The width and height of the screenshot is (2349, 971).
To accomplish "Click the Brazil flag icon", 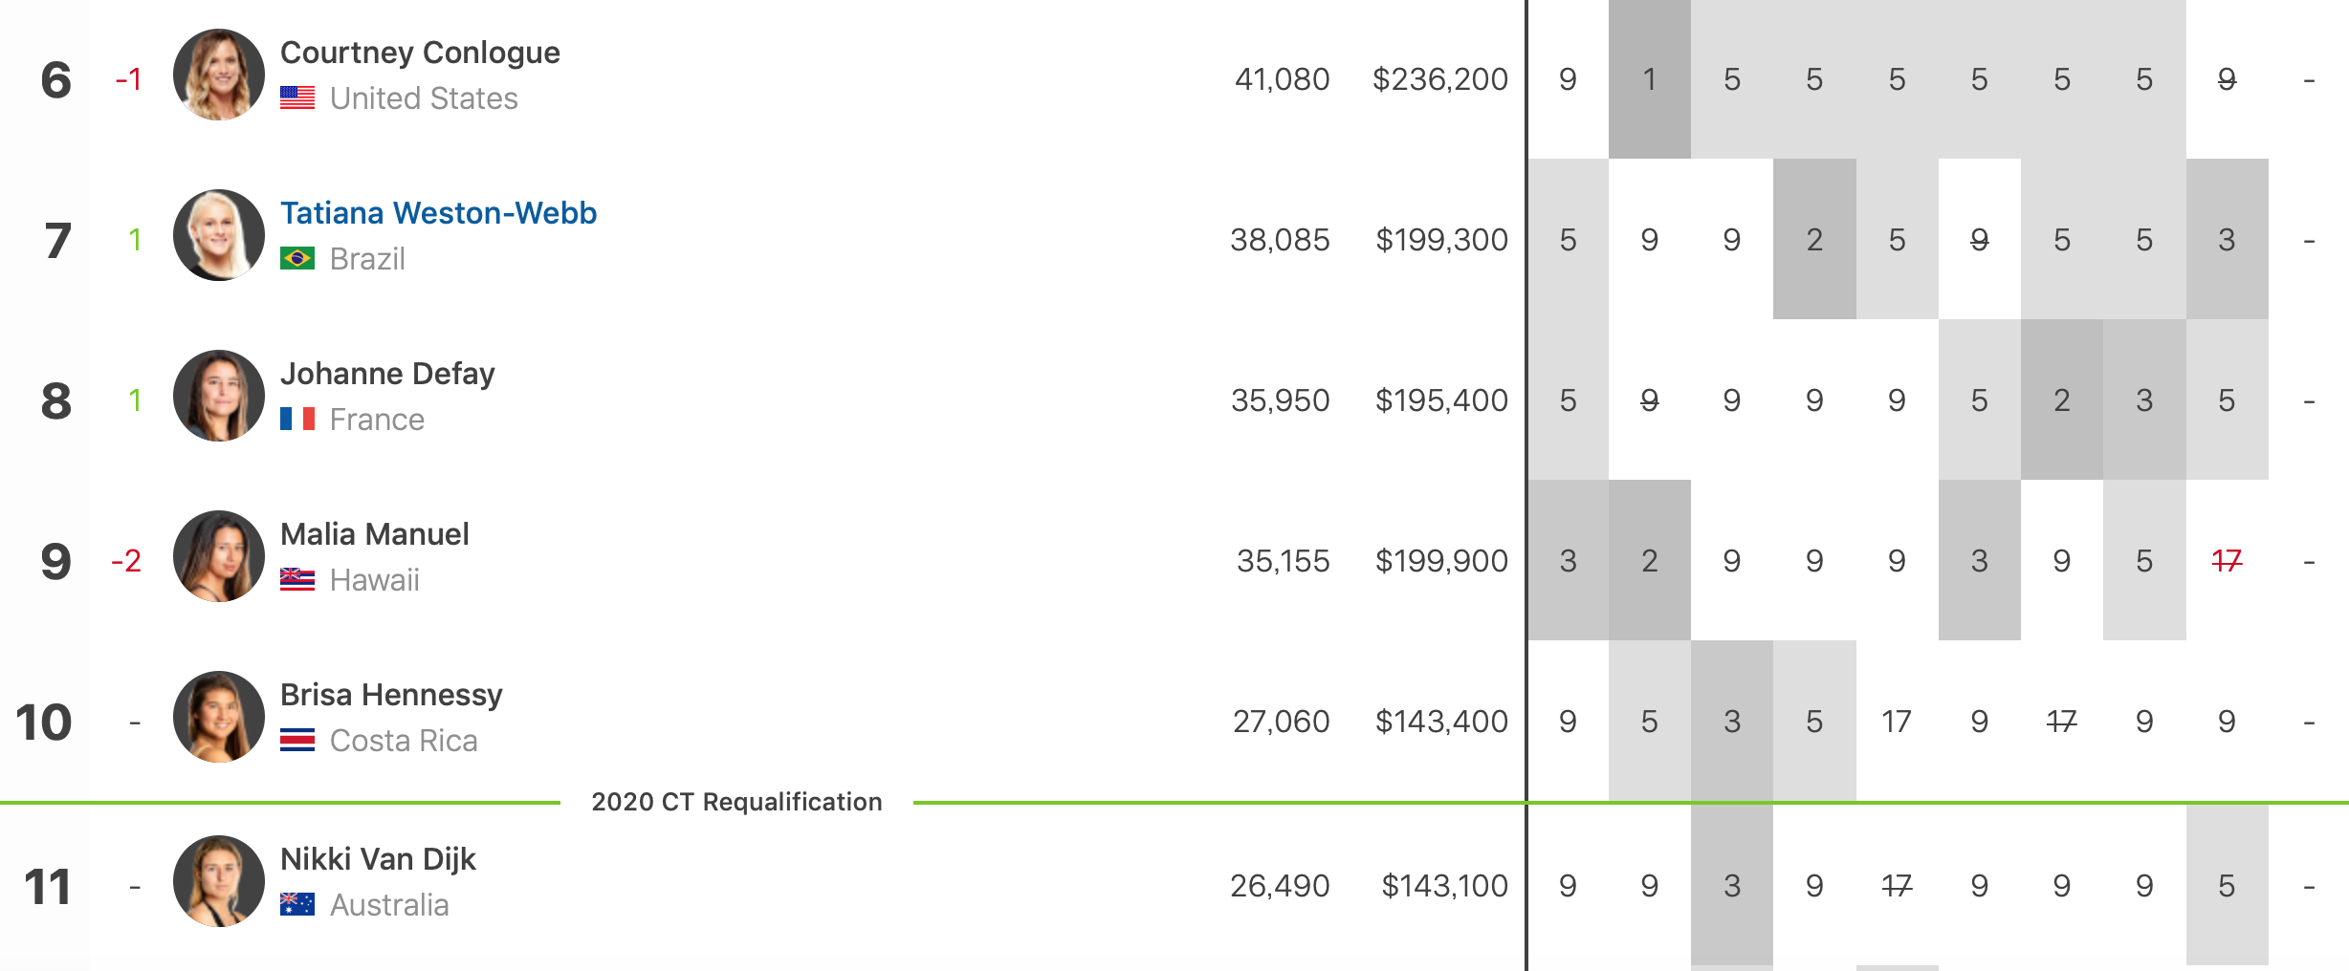I will point(297,259).
